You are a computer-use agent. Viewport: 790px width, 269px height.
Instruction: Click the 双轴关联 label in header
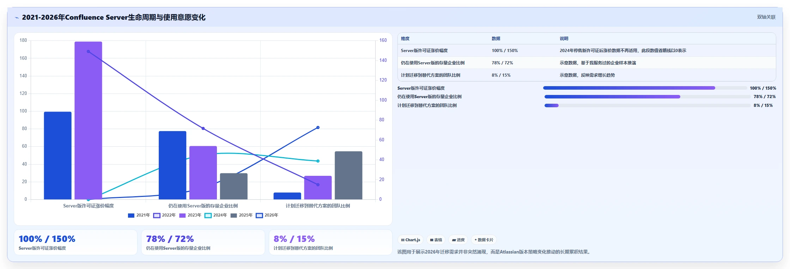click(766, 17)
